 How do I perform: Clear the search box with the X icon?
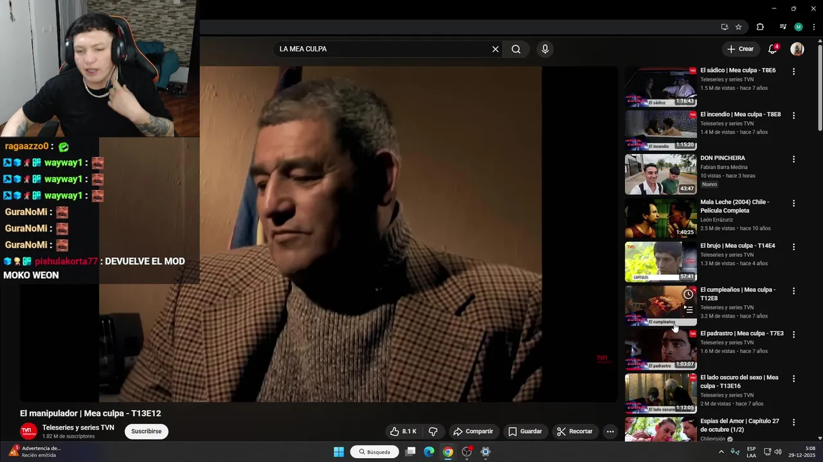click(x=495, y=49)
